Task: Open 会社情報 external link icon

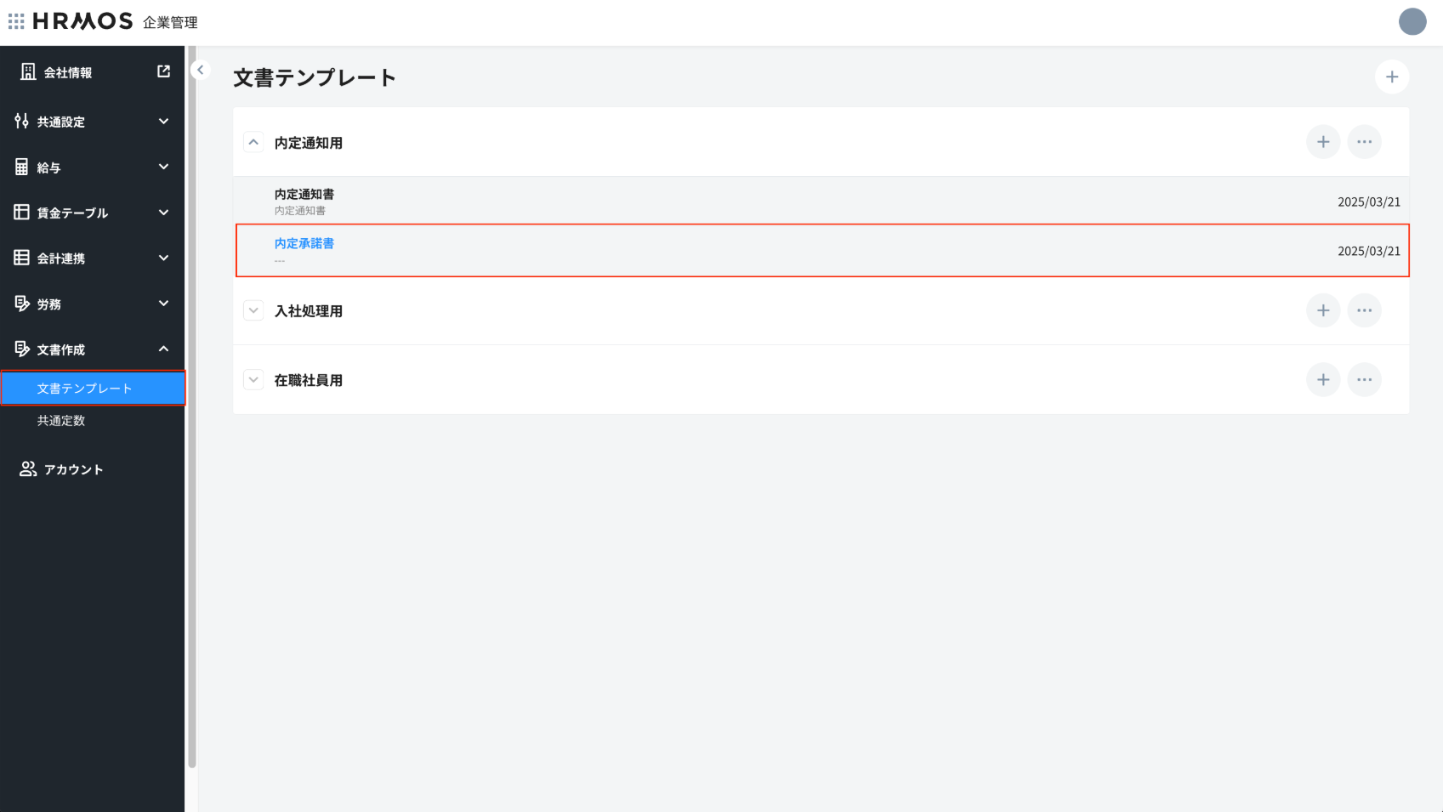Action: [x=164, y=72]
